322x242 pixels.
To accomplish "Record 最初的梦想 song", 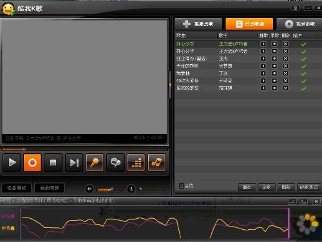I will (274, 88).
